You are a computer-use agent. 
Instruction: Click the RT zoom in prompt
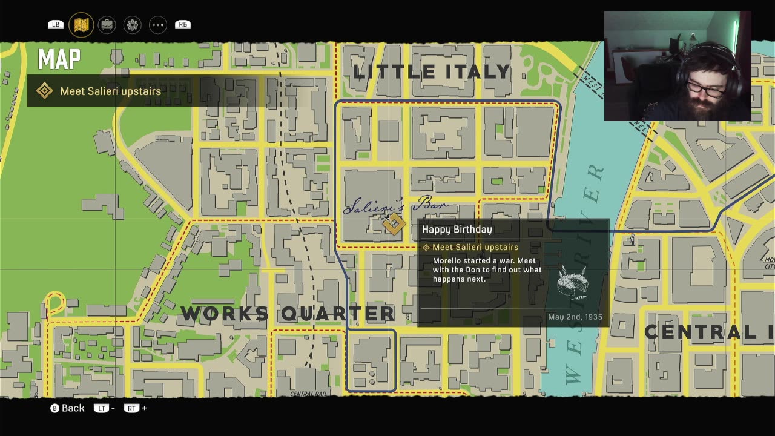click(136, 408)
